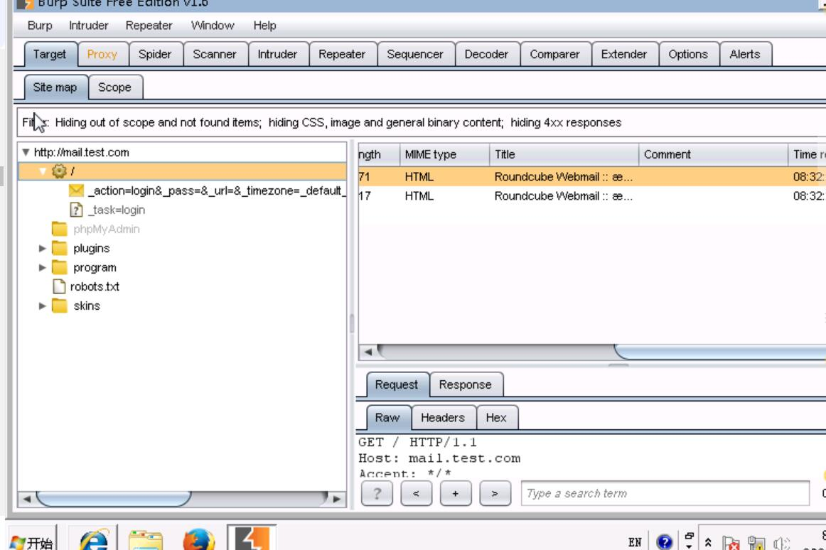826x550 pixels.
Task: Collapse the root / tree node
Action: tap(43, 171)
